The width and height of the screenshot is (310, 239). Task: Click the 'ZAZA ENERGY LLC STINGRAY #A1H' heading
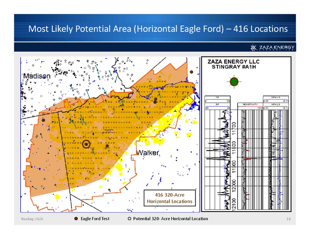click(x=234, y=64)
